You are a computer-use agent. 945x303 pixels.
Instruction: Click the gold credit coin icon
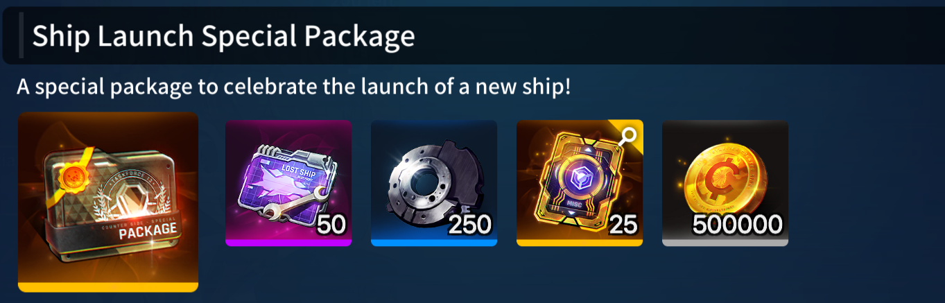pos(725,183)
